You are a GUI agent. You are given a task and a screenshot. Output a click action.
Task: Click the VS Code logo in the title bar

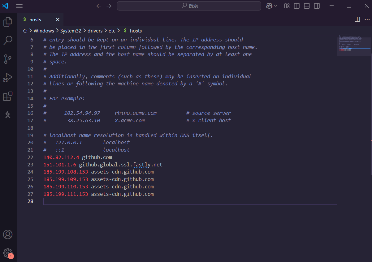5,6
